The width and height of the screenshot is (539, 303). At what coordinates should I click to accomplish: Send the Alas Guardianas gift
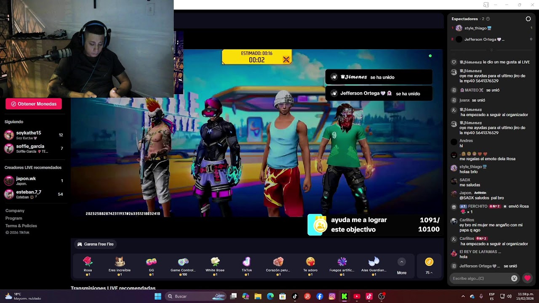(374, 266)
